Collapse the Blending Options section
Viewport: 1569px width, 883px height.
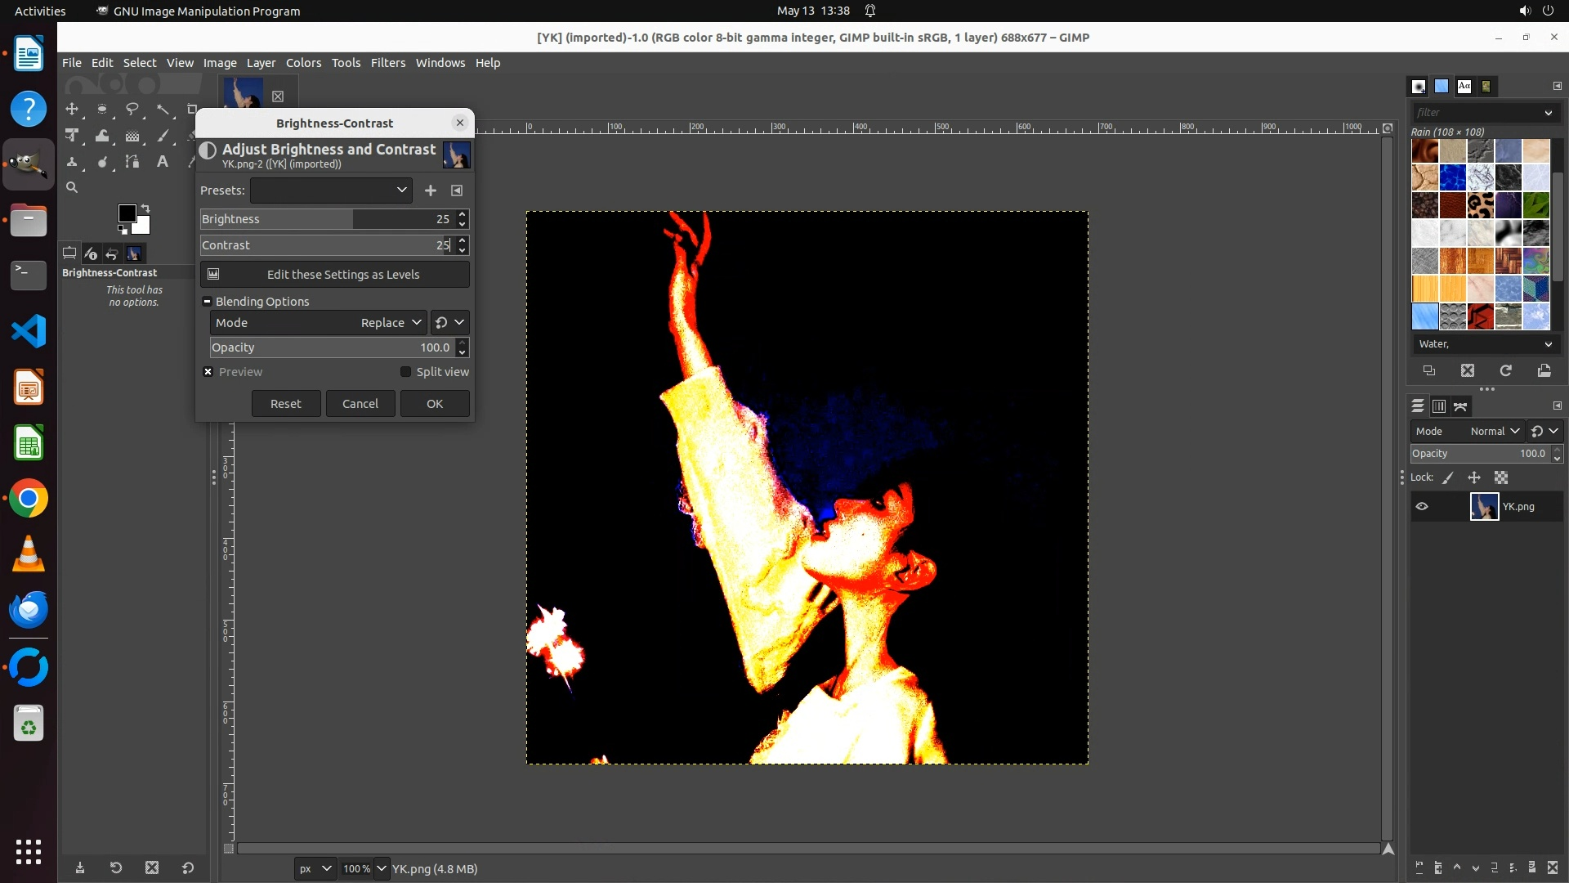point(208,302)
